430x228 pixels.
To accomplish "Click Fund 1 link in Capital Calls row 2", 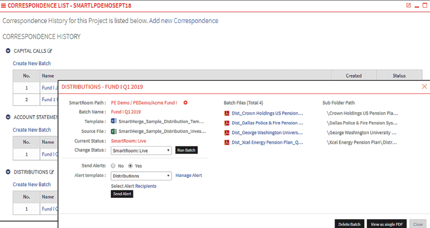I will pos(50,100).
